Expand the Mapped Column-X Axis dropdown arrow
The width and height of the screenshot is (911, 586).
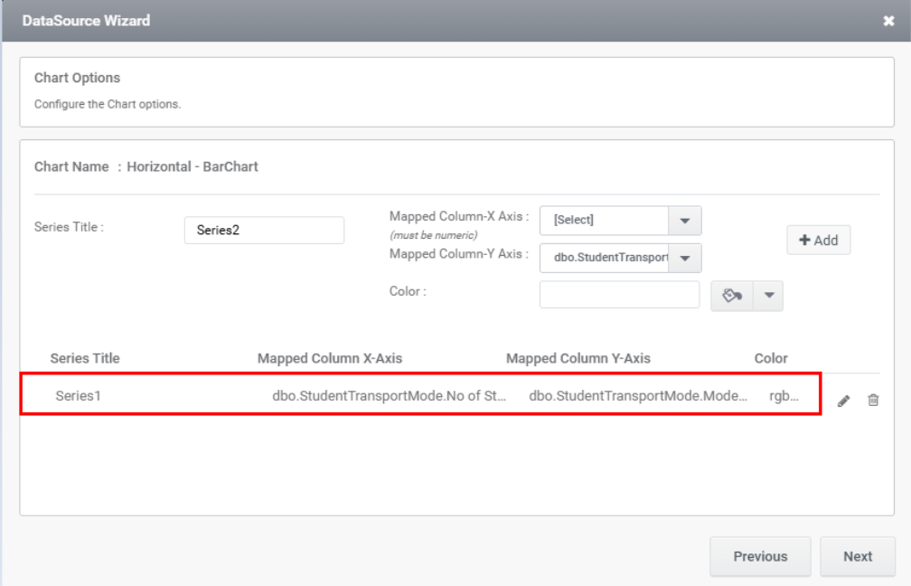684,221
